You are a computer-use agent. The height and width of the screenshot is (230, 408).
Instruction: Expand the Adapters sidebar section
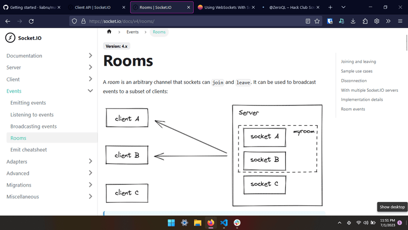coord(90,161)
